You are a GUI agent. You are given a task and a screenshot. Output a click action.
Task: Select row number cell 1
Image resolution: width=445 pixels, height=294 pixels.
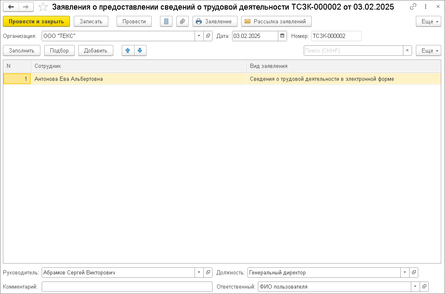tap(17, 79)
